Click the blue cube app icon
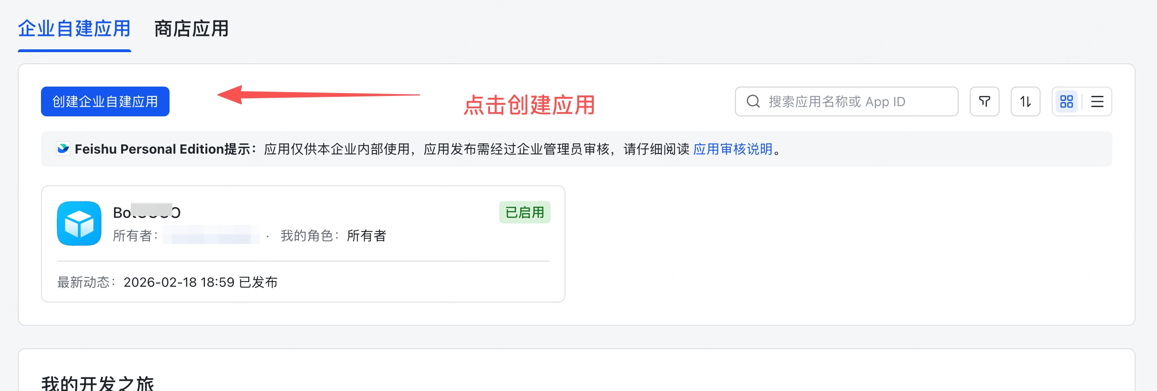The image size is (1157, 391). click(x=79, y=223)
